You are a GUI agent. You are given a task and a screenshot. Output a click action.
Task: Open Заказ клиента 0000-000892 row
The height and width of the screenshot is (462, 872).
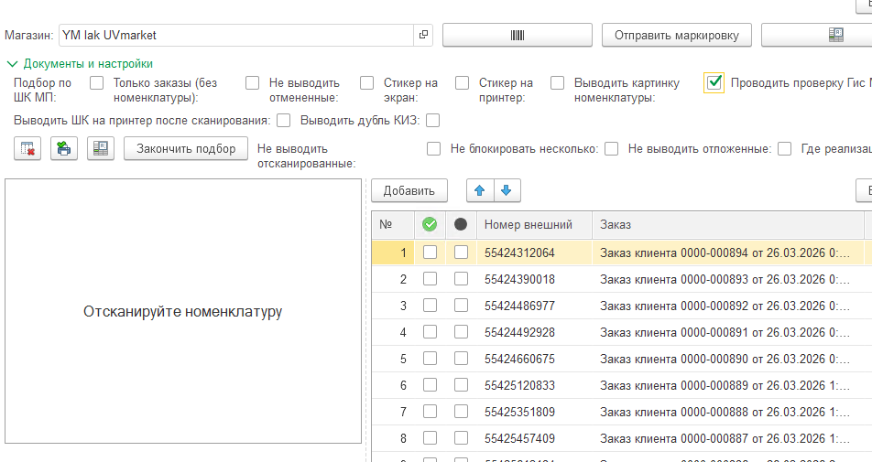[728, 306]
